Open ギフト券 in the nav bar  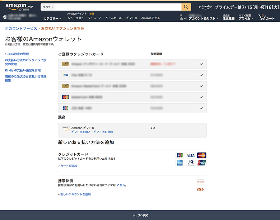point(132,18)
